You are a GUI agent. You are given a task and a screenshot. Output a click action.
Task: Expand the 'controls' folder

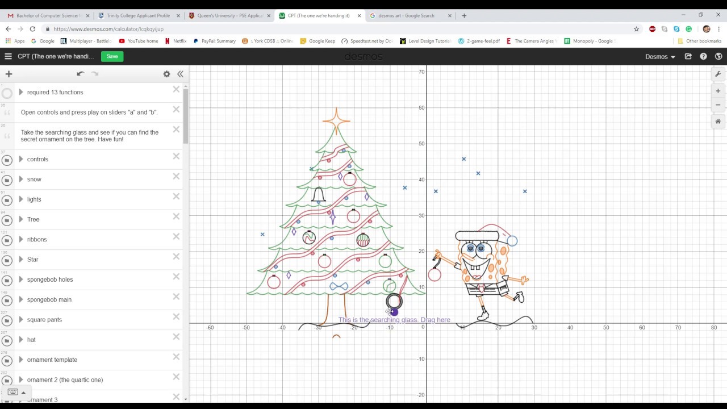[21, 159]
